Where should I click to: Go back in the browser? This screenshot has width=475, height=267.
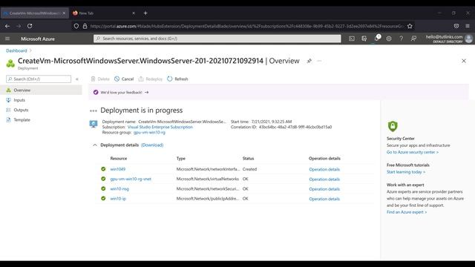(7, 26)
